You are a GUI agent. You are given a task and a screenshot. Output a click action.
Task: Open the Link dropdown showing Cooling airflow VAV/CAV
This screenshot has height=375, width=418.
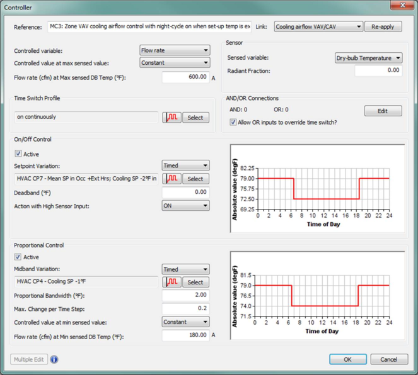[318, 26]
